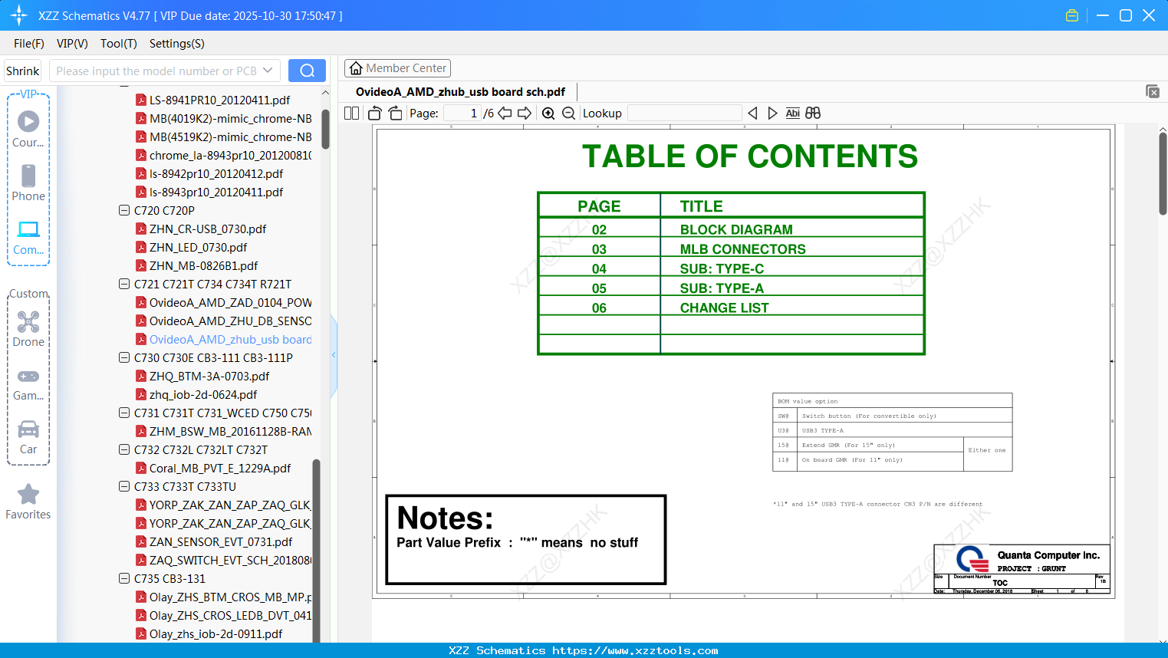Open MB(4019K2)-mimic_chrome-NB file
The image size is (1168, 658).
230,118
